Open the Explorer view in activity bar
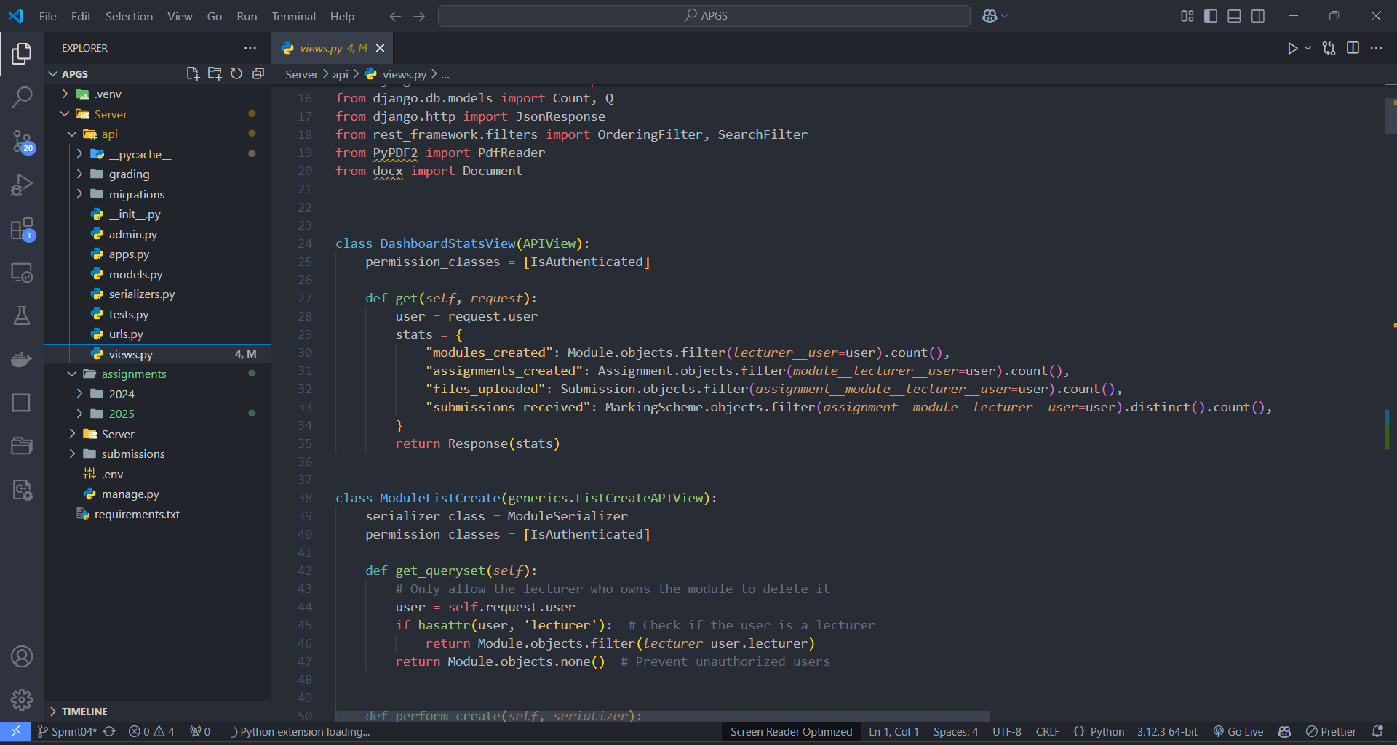 pos(22,53)
